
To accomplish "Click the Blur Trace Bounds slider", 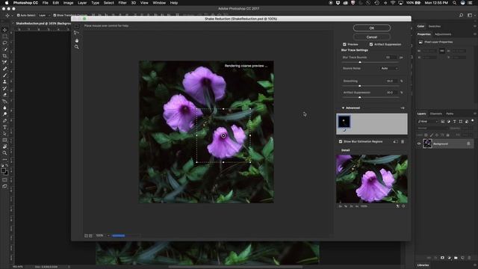I will pyautogui.click(x=370, y=62).
